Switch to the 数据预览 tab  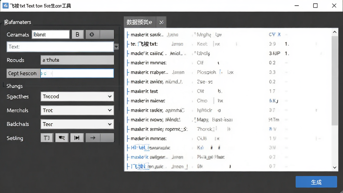(x=140, y=22)
